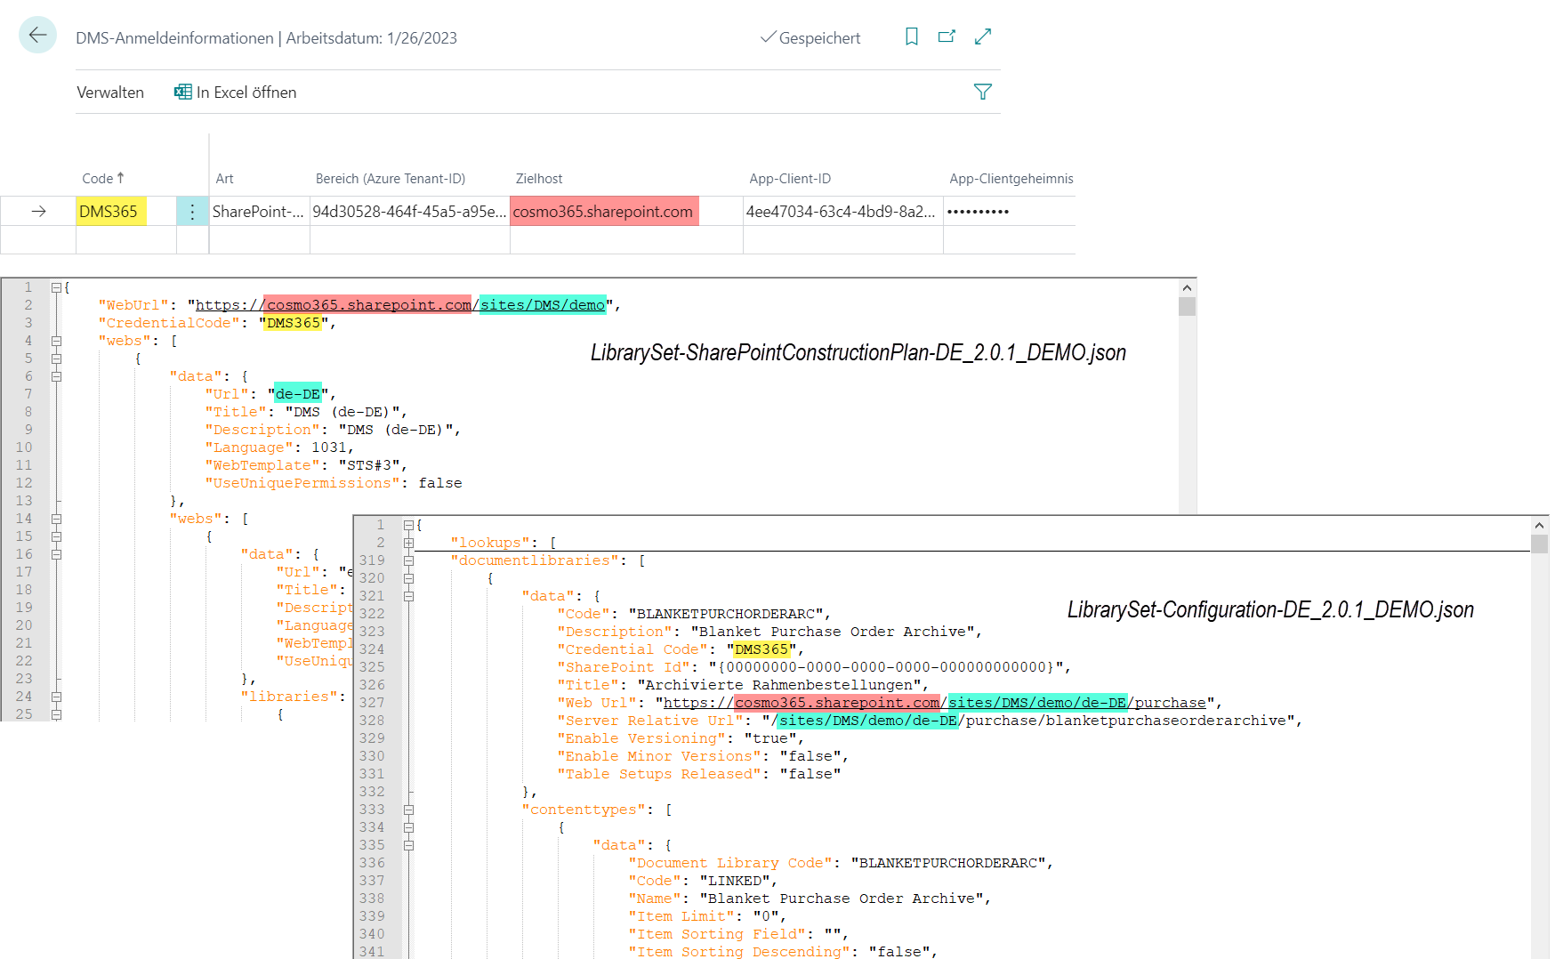This screenshot has height=959, width=1555.
Task: Expand the folded lookups node
Action: click(x=408, y=543)
